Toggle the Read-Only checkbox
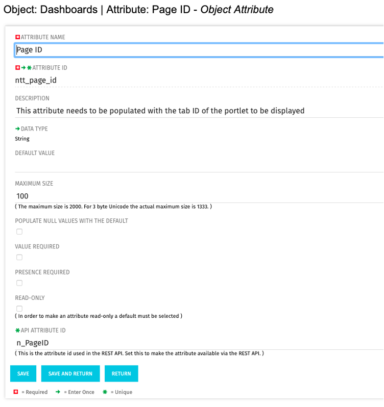 click(x=19, y=309)
